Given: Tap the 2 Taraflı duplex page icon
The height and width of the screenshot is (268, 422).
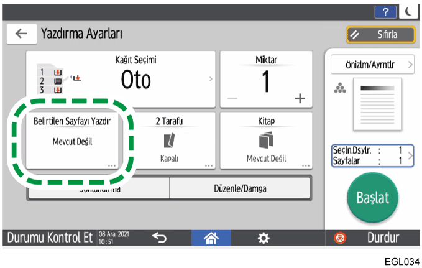Looking at the screenshot, I should (x=169, y=140).
